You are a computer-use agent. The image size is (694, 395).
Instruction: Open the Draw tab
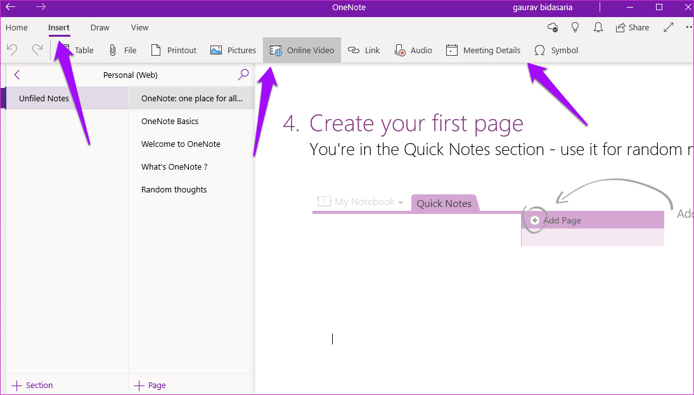pos(100,27)
